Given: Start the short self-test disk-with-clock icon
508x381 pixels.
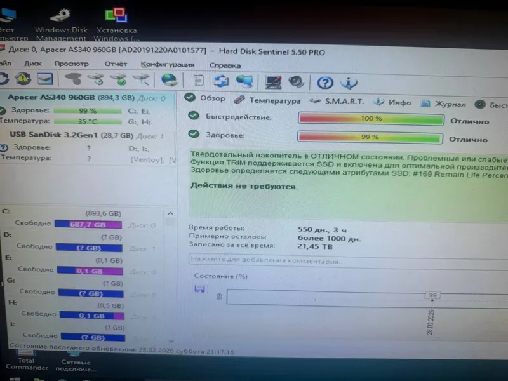Looking at the screenshot, I should click(x=96, y=79).
